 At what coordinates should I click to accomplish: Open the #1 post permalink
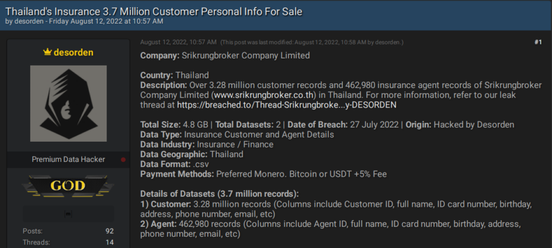coord(538,43)
